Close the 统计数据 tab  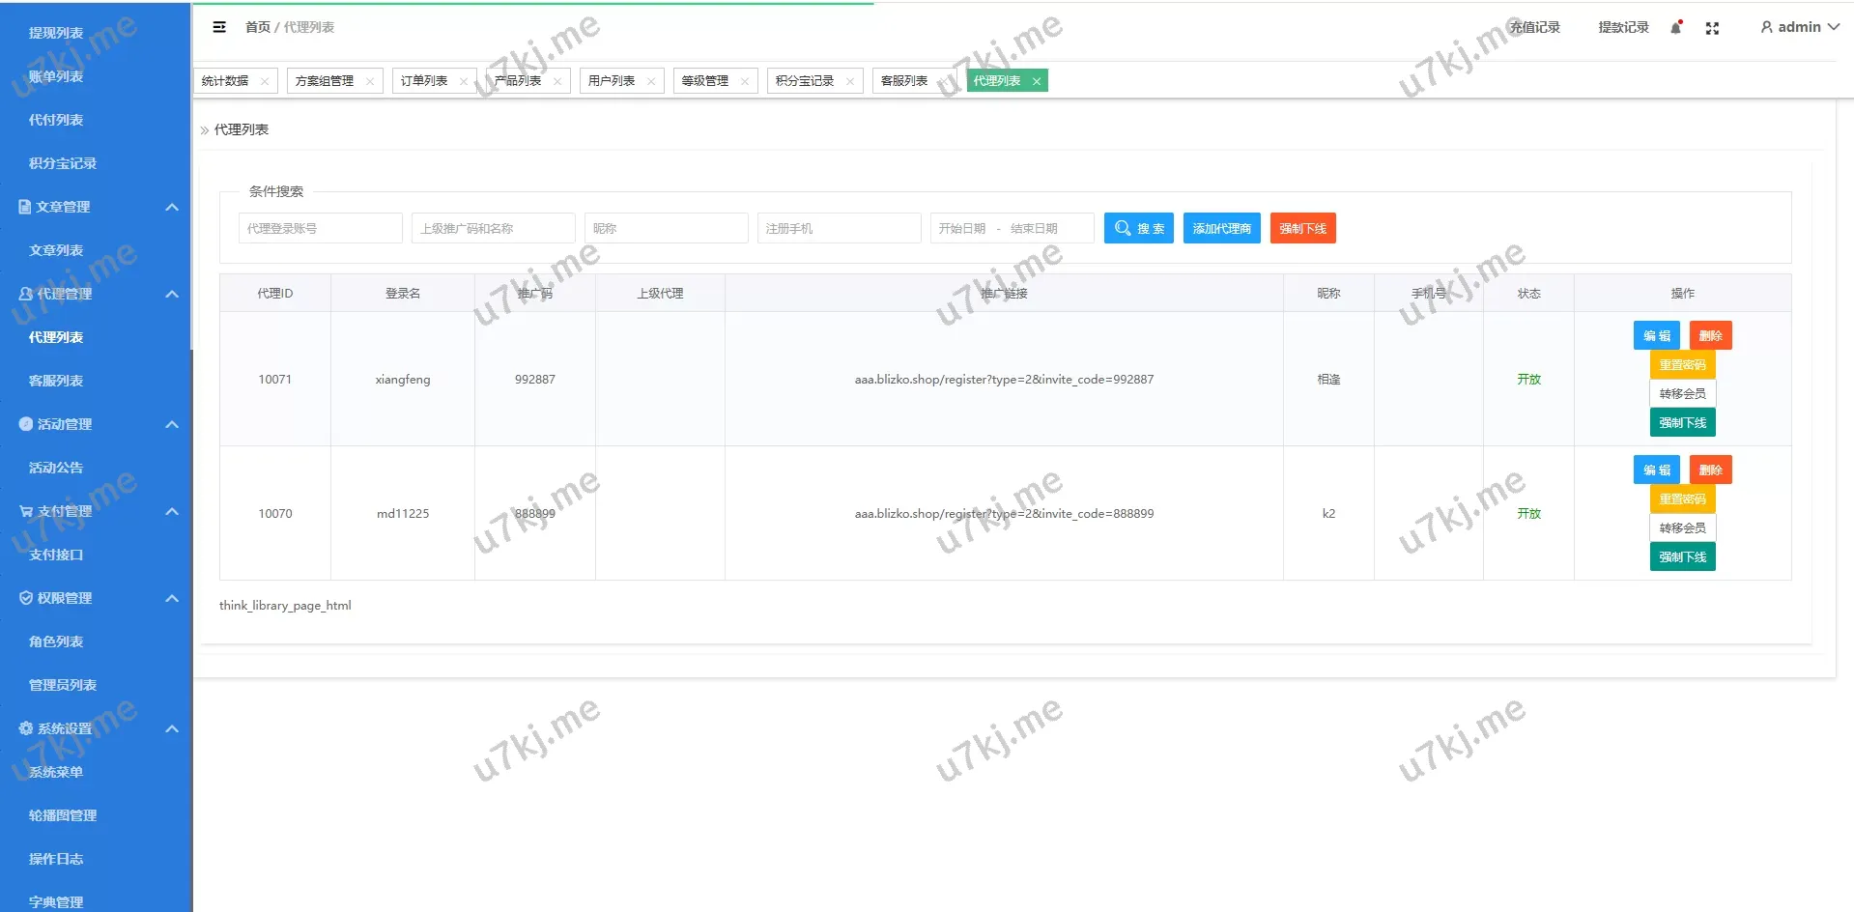[265, 81]
